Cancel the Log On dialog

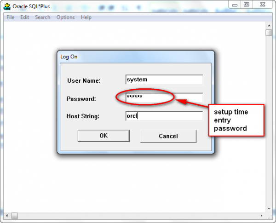click(x=168, y=136)
